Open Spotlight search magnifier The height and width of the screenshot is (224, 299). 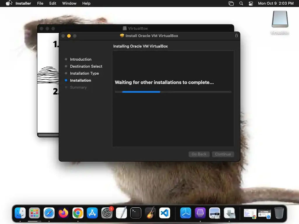(241, 3)
